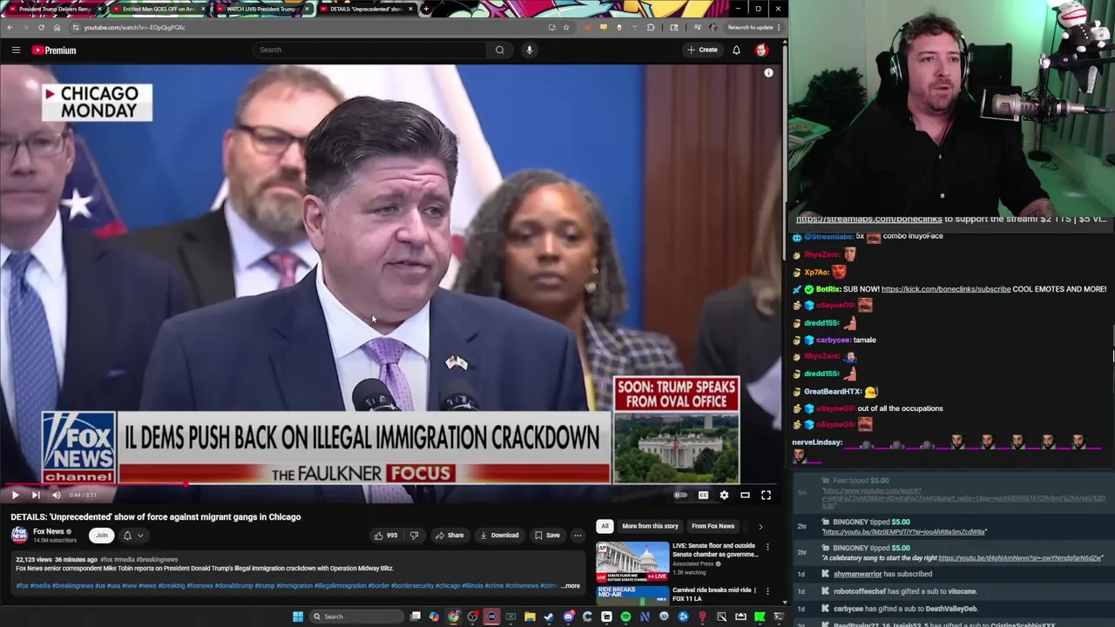Open Spotify from the taskbar
This screenshot has width=1115, height=627.
pos(625,617)
